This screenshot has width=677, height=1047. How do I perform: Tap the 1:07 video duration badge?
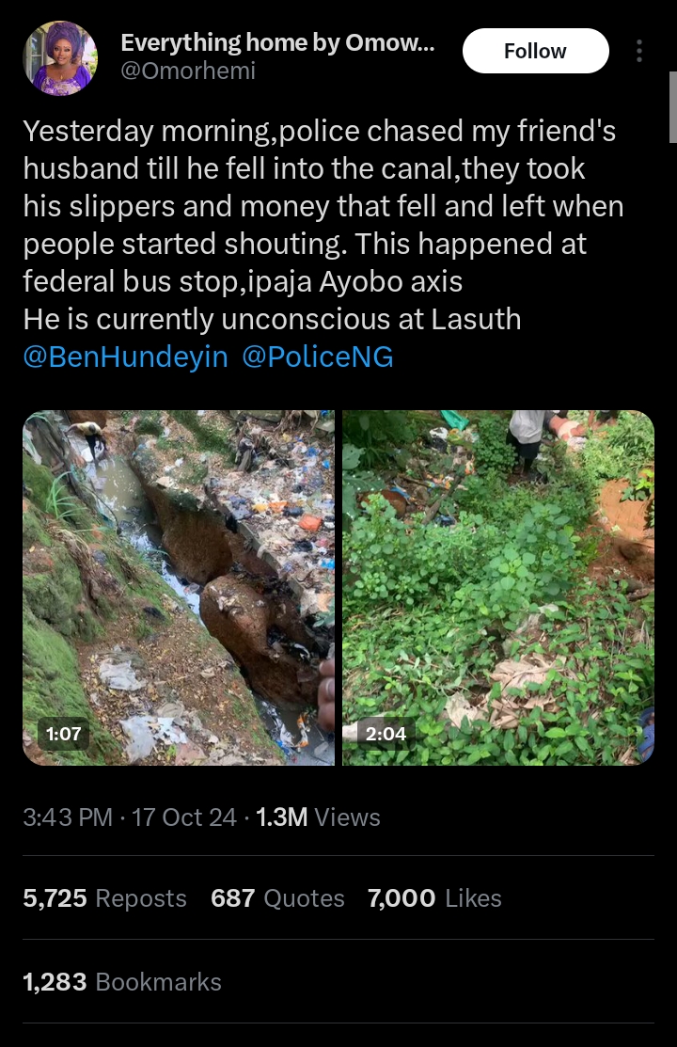(x=63, y=733)
